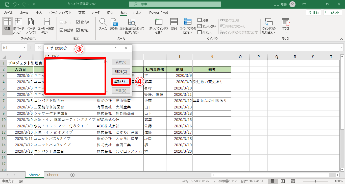Open the ウィンドウ枠の固定 dropdown
The height and width of the screenshot is (184, 345).
coord(188,26)
